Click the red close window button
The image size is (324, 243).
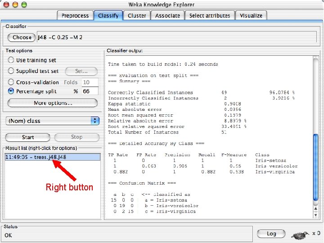[x=6, y=4]
